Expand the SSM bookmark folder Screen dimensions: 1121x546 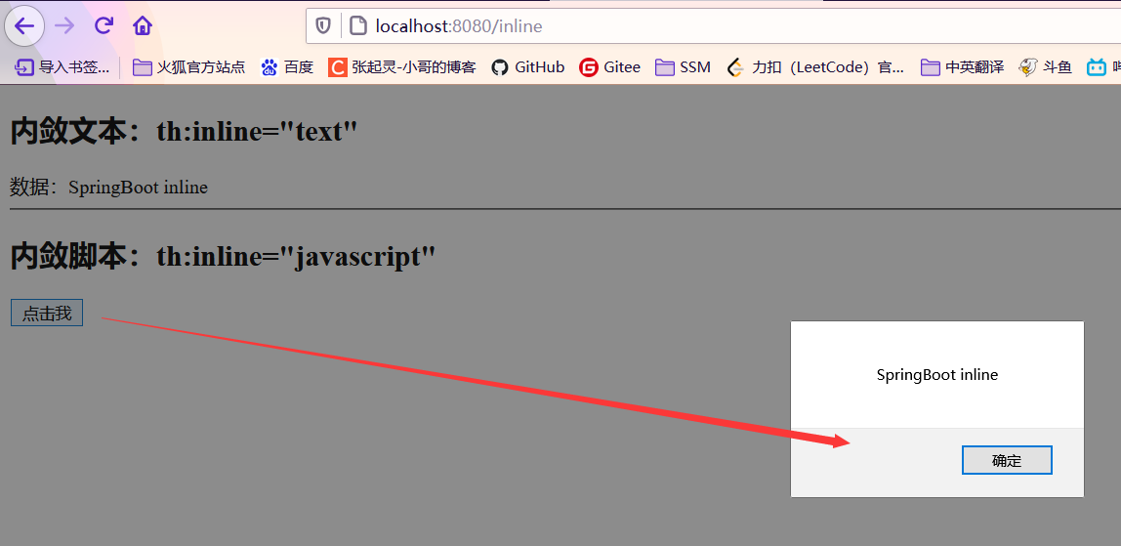(x=684, y=67)
